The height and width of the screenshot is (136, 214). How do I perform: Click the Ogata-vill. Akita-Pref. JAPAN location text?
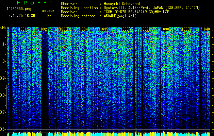134,8
